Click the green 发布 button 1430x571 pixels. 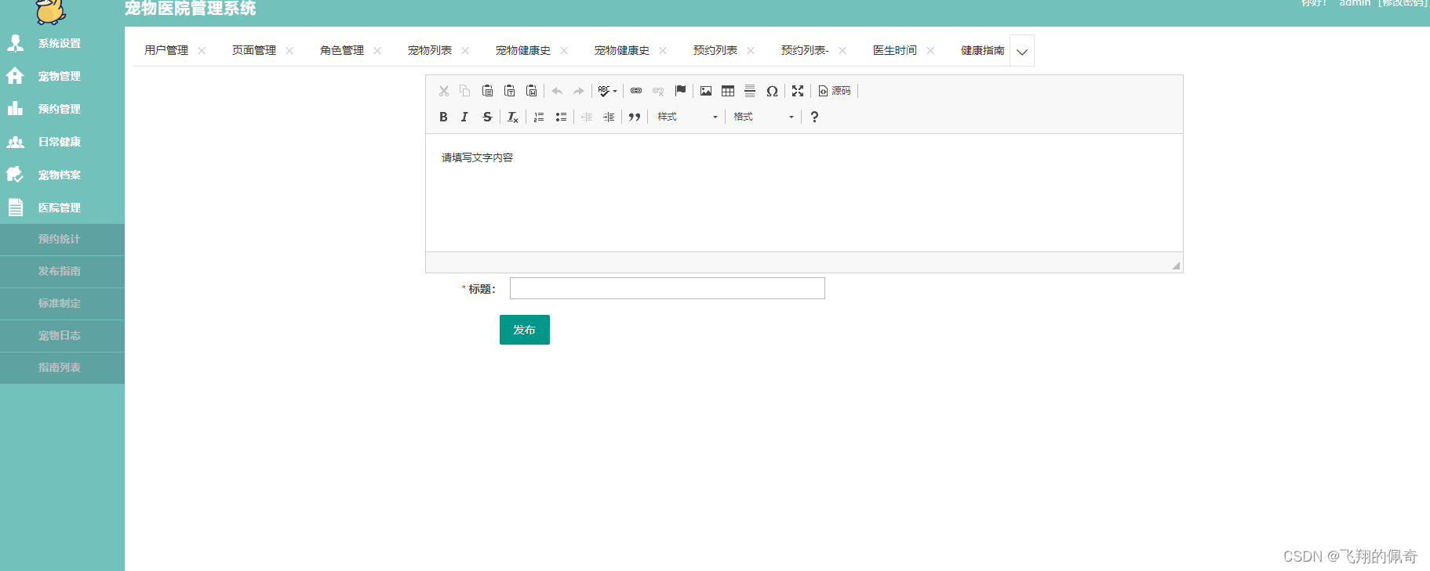coord(525,330)
